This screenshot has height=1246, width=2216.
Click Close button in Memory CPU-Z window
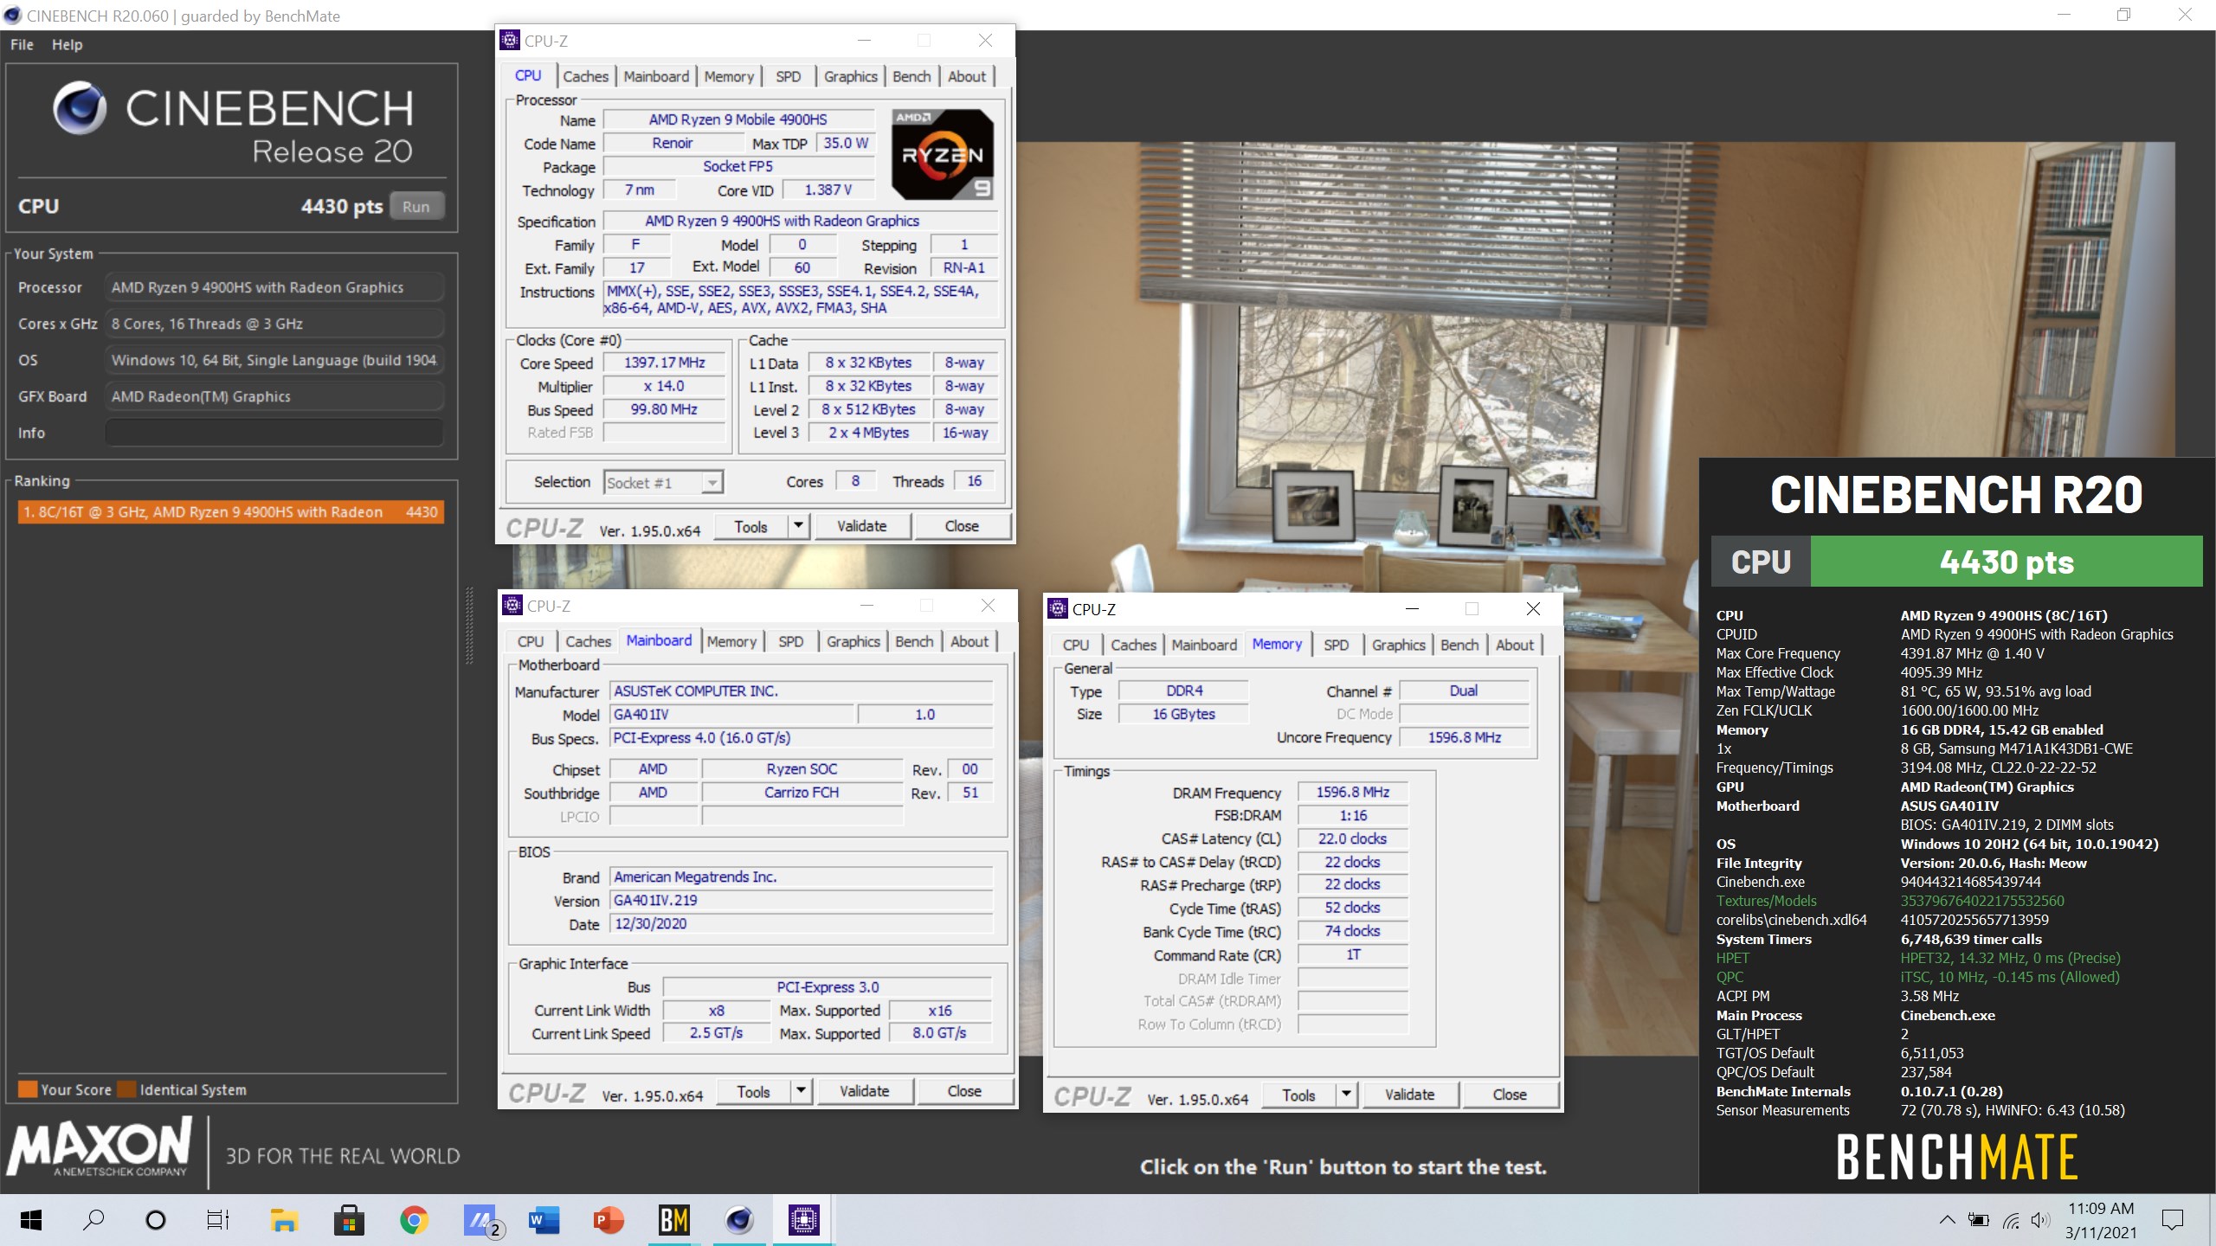(1510, 1095)
